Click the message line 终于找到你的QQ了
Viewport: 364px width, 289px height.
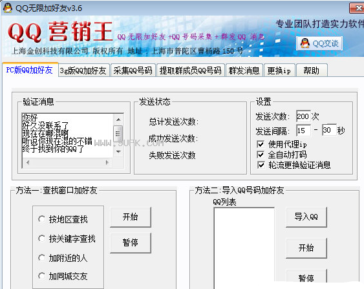pyautogui.click(x=54, y=149)
